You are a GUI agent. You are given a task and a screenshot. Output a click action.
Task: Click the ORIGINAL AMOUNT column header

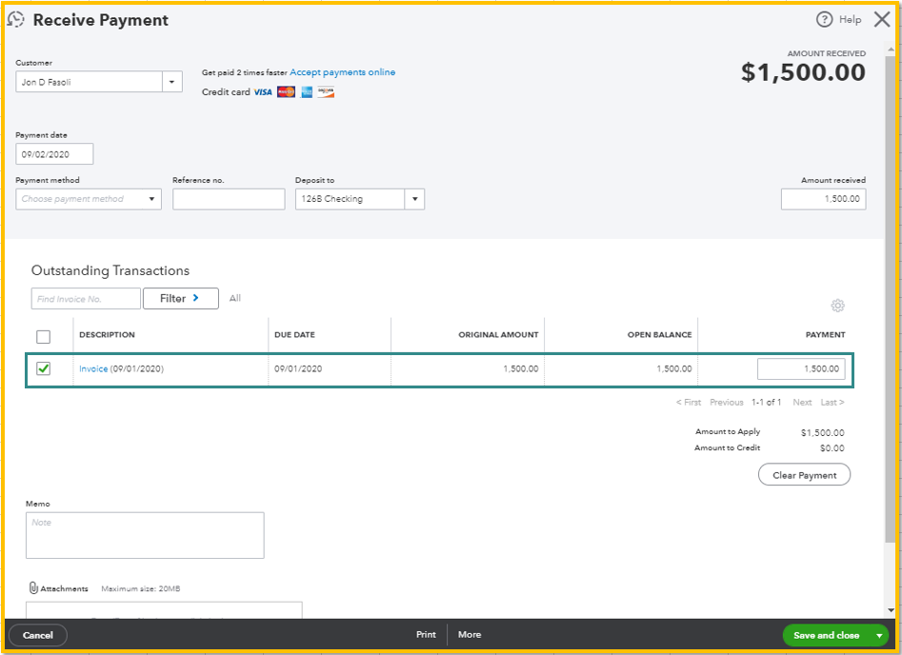[x=498, y=335]
